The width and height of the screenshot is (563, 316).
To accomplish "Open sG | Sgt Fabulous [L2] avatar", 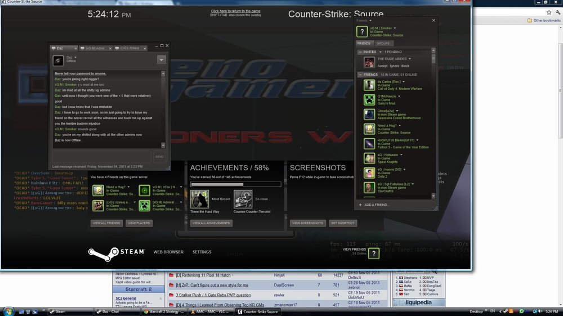I will click(369, 188).
